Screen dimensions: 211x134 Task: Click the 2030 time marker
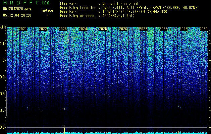pyautogui.click(x=204, y=29)
